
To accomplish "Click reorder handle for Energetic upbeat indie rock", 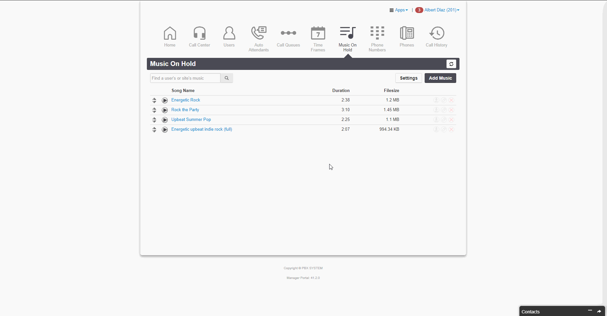I will (154, 130).
